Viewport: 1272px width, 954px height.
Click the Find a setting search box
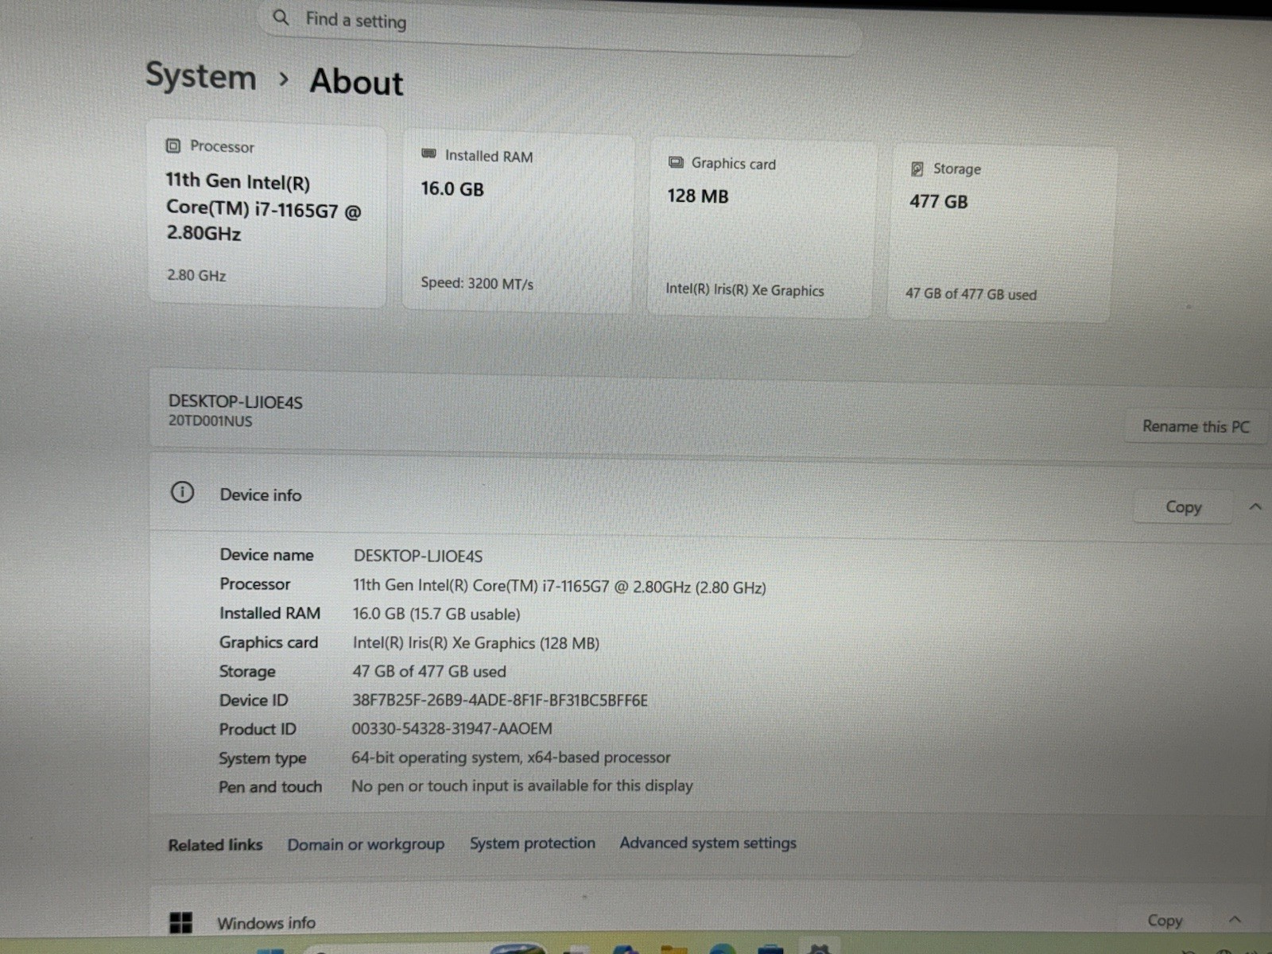point(560,28)
